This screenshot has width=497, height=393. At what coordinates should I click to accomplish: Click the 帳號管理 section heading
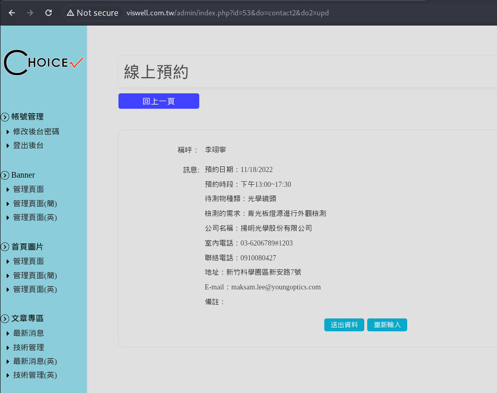(27, 116)
